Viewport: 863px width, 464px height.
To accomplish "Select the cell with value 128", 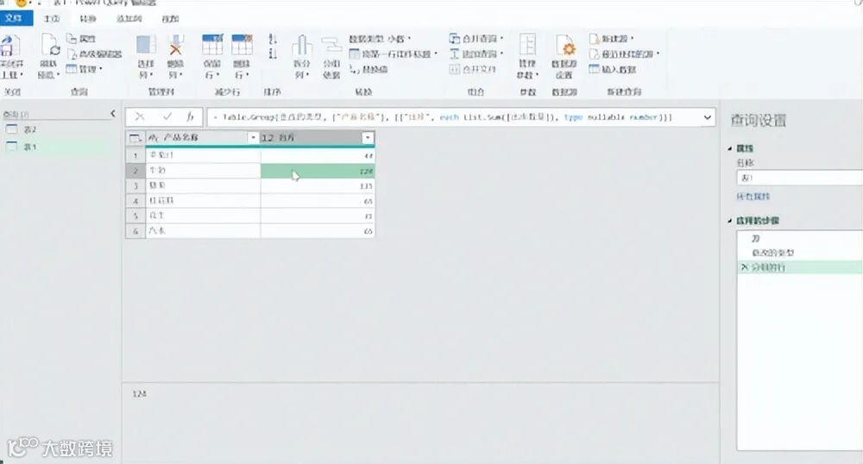I will point(318,171).
